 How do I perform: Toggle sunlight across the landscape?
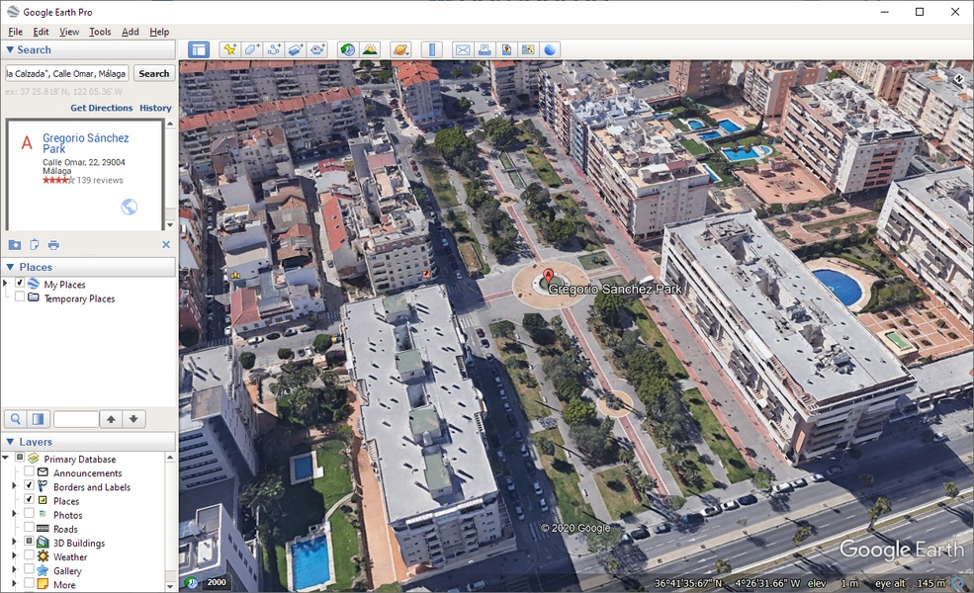[370, 49]
